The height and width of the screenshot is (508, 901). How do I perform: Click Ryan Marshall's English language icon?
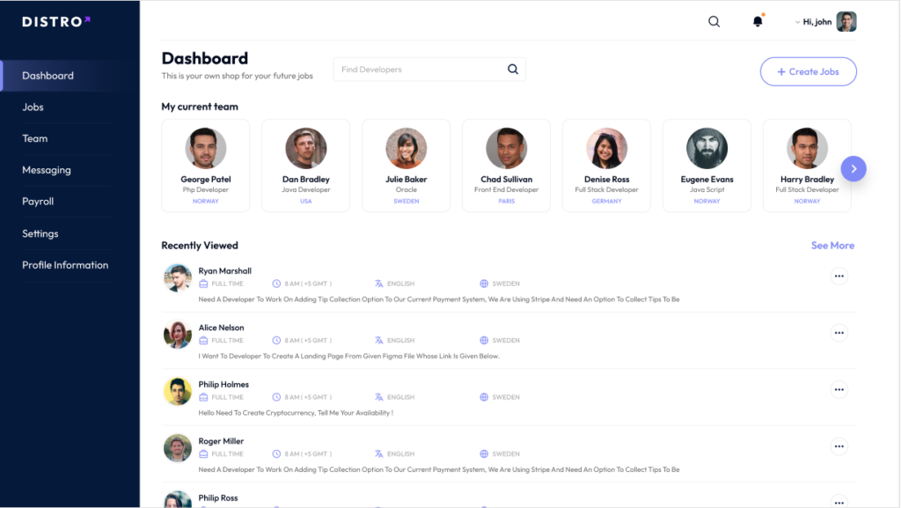[378, 283]
